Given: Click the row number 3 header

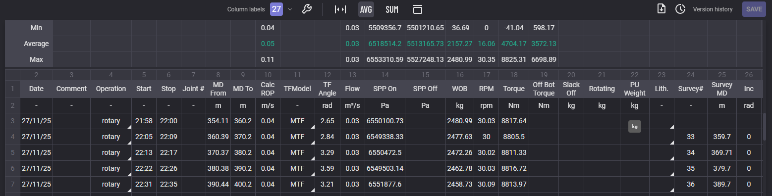Looking at the screenshot, I should point(12,121).
